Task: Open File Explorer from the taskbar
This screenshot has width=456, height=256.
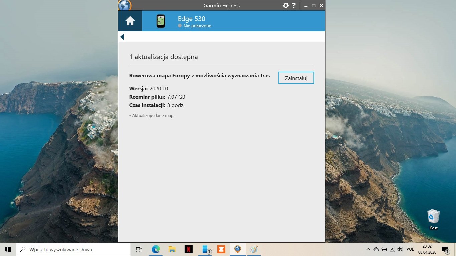Action: tap(172, 249)
